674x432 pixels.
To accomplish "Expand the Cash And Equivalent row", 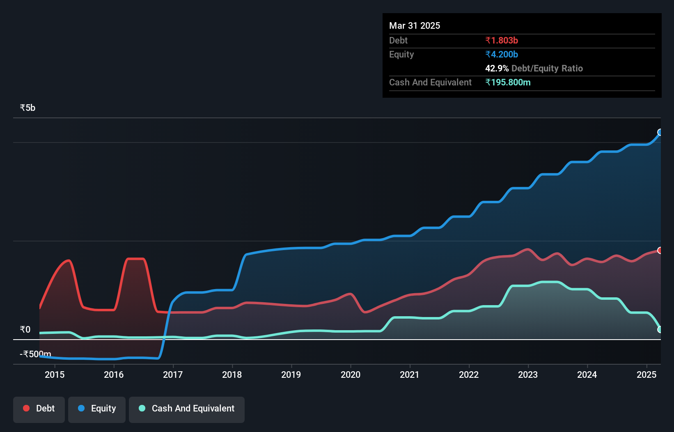I will (430, 82).
